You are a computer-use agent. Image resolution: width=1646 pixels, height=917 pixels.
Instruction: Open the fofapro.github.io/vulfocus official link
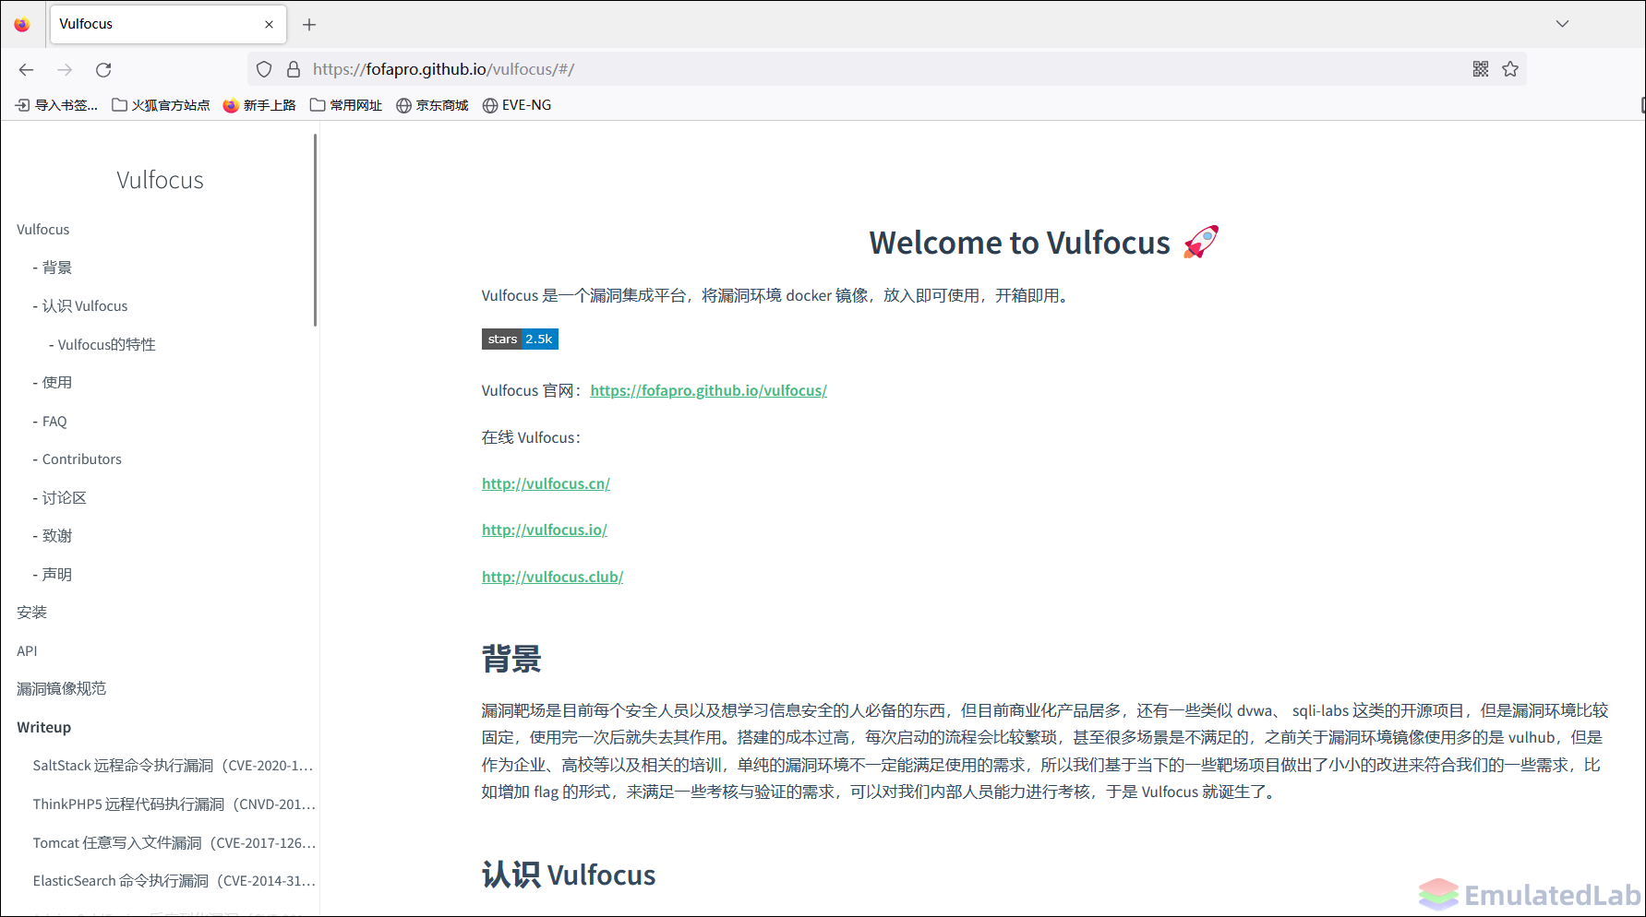(x=708, y=391)
